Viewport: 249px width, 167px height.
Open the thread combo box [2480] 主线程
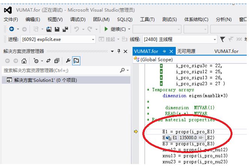(x=180, y=39)
